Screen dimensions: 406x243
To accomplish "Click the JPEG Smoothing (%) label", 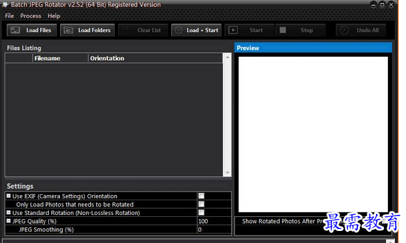I will 46,230.
